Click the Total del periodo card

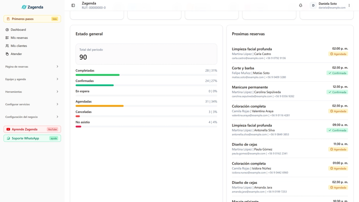[x=146, y=54]
